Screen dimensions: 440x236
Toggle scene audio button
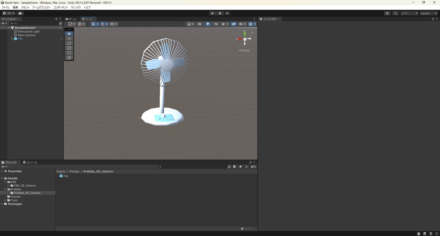tap(216, 24)
